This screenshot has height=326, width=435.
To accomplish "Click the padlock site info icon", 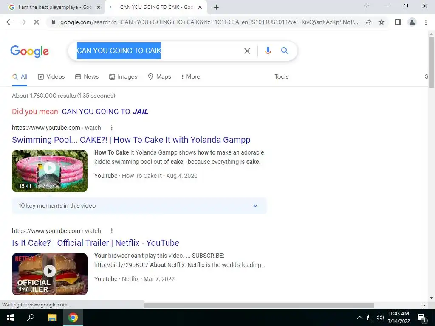I will tap(54, 22).
